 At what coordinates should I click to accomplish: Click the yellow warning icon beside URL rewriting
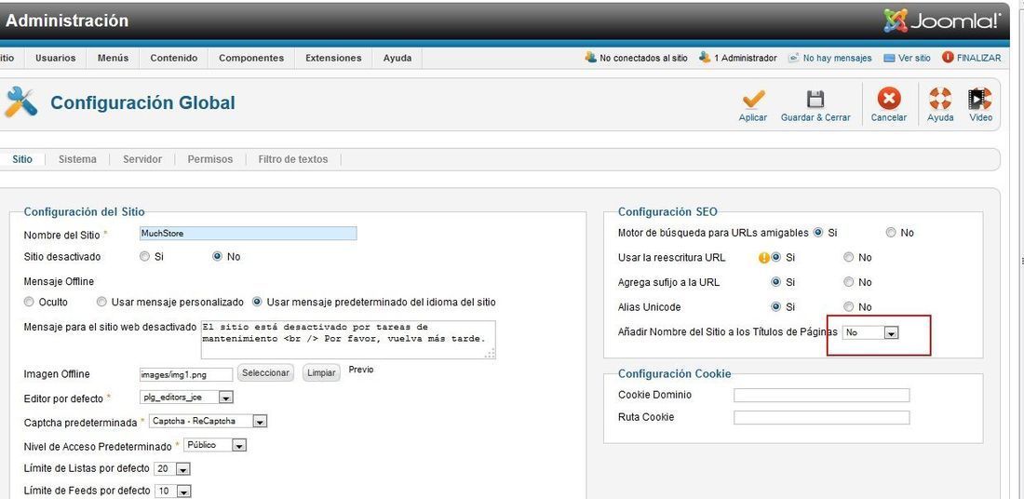(762, 258)
